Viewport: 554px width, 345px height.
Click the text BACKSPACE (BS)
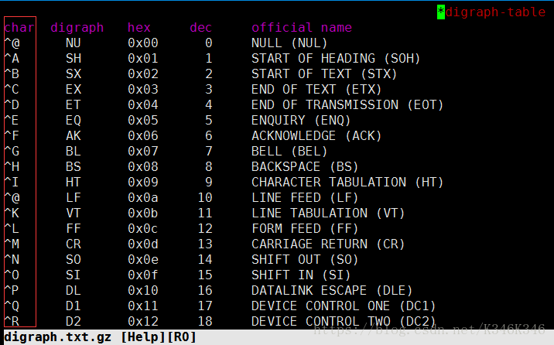tap(305, 167)
